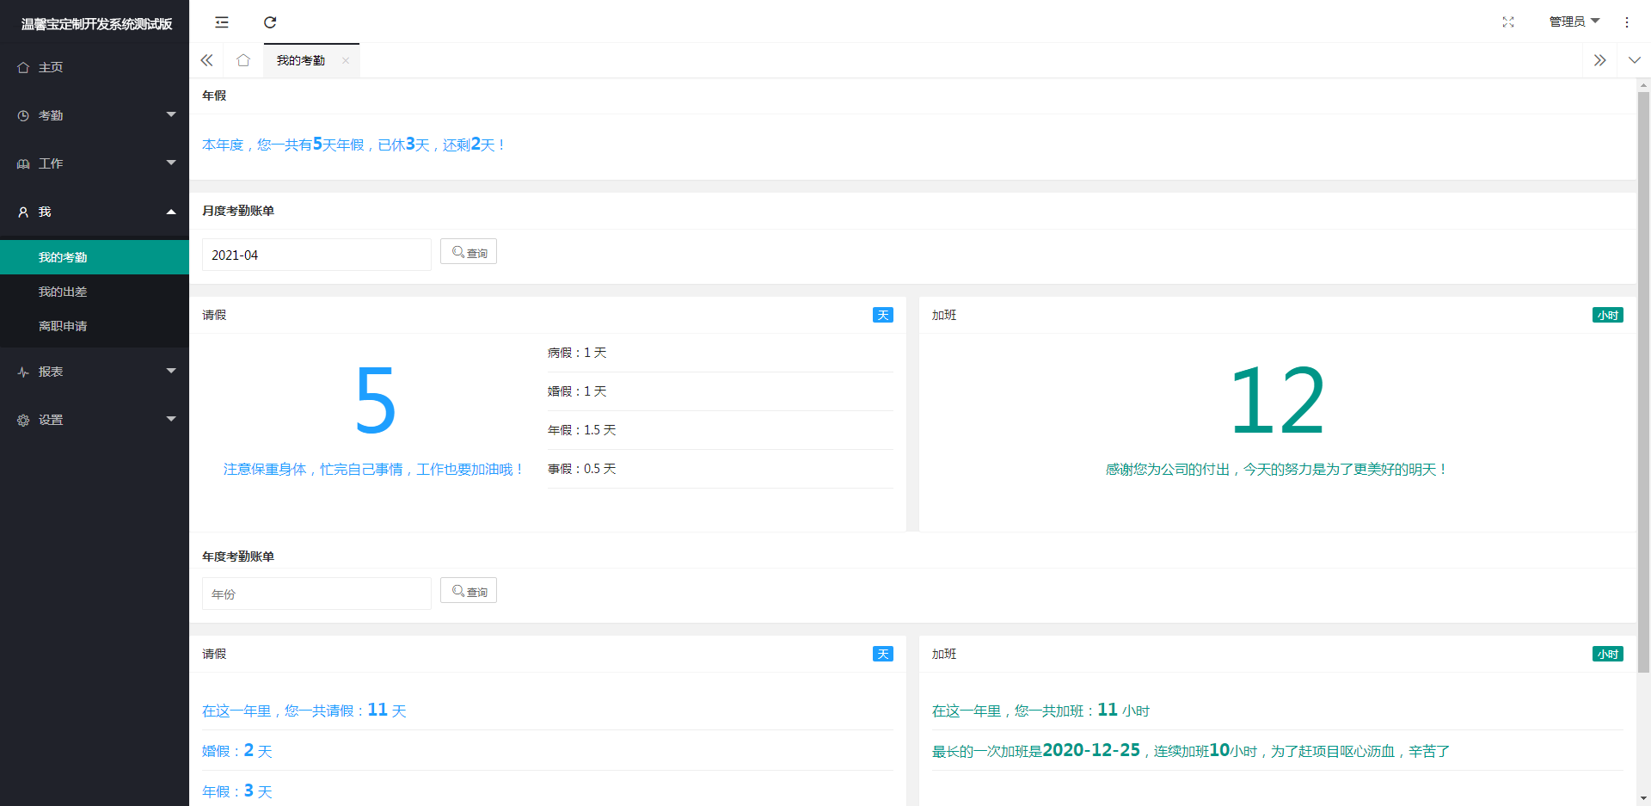Open 离职申请 from the sidebar
1651x806 pixels.
(63, 326)
